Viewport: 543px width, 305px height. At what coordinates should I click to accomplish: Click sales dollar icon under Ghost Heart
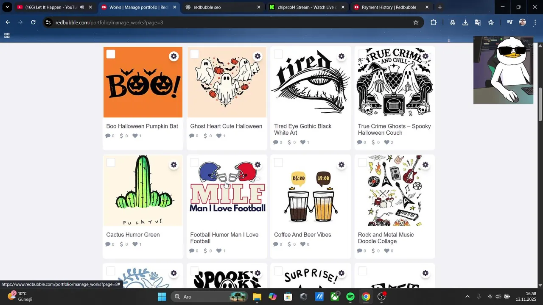pyautogui.click(x=206, y=136)
